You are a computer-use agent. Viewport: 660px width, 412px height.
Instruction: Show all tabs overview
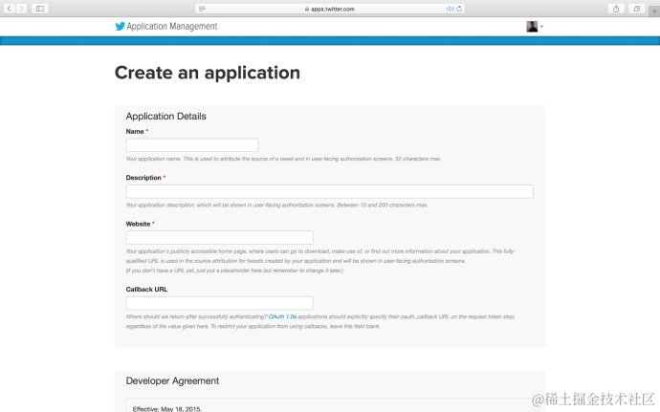636,9
